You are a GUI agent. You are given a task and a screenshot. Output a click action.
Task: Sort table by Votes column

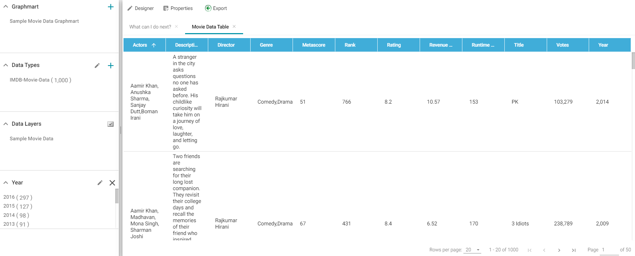(x=568, y=45)
